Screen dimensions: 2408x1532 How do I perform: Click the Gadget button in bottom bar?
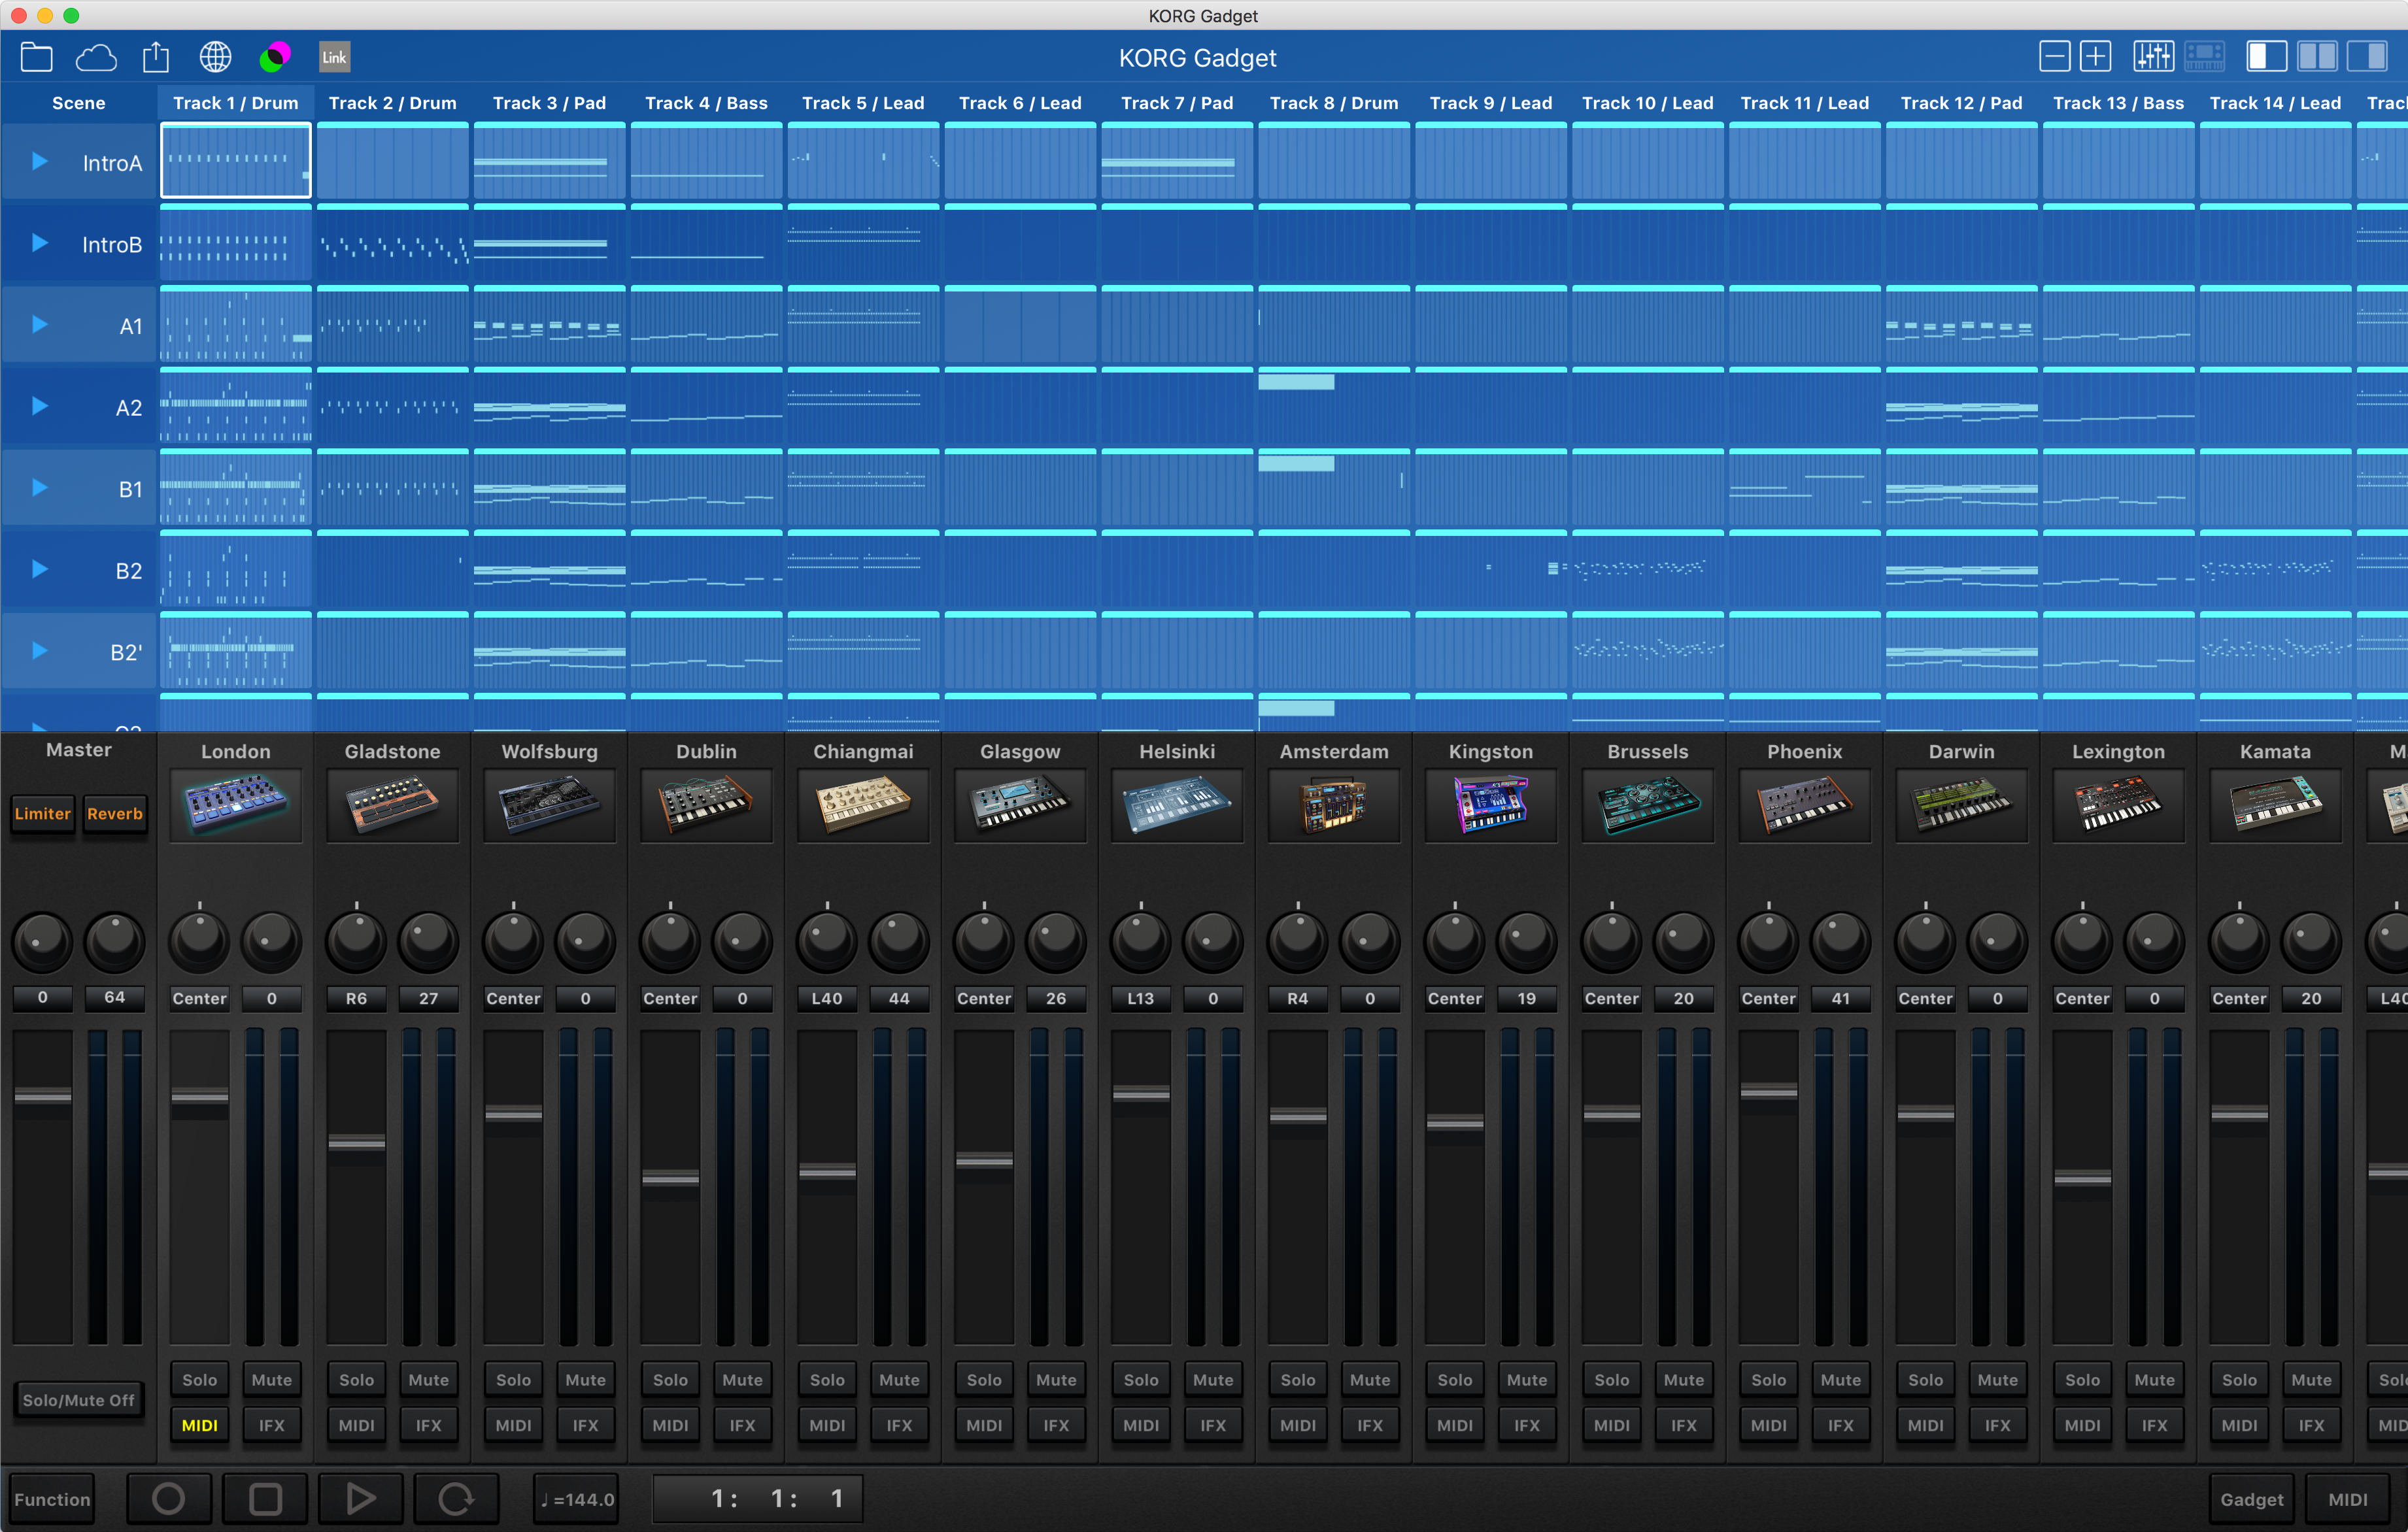click(x=2252, y=1499)
